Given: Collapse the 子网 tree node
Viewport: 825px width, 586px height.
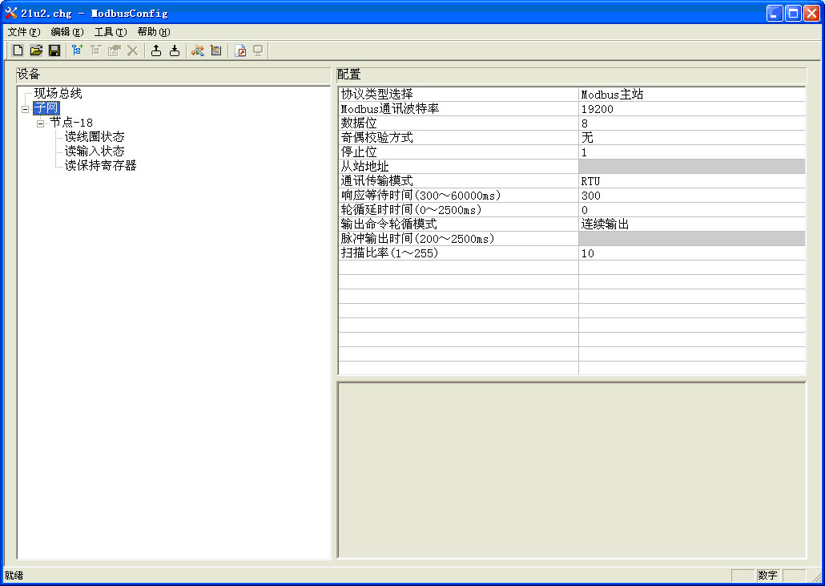Looking at the screenshot, I should click(x=26, y=109).
